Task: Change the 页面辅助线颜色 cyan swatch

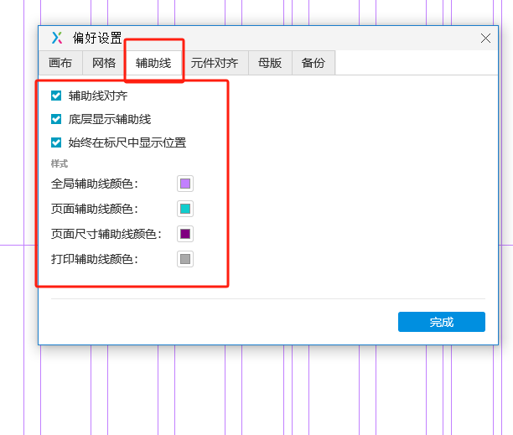Action: (x=185, y=209)
